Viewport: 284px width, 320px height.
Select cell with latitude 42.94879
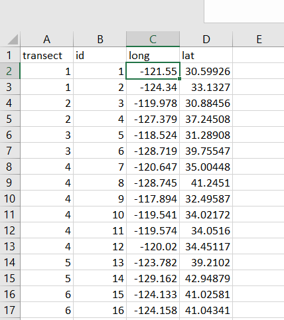(x=206, y=278)
